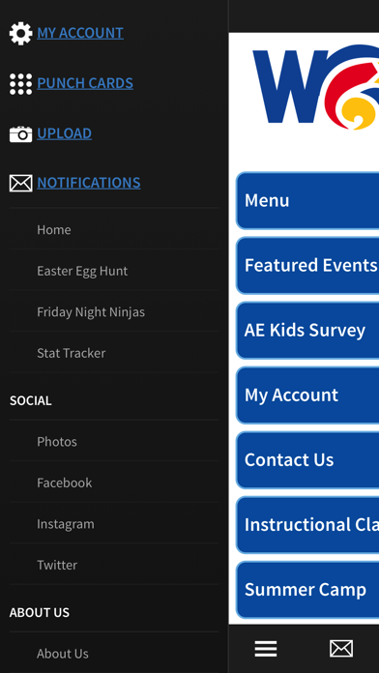Click the My Account gear icon

20,34
